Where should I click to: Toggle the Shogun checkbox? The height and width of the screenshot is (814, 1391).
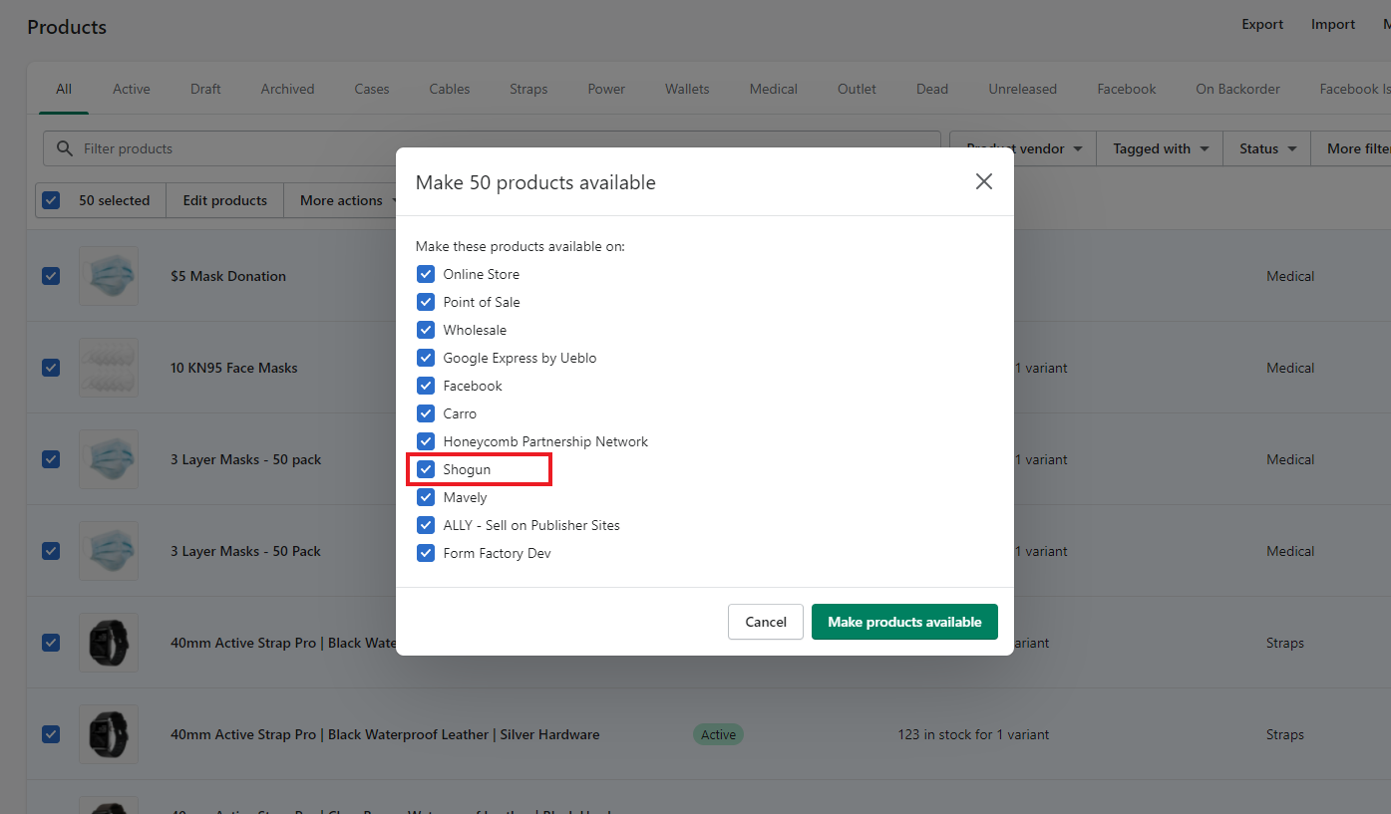426,469
